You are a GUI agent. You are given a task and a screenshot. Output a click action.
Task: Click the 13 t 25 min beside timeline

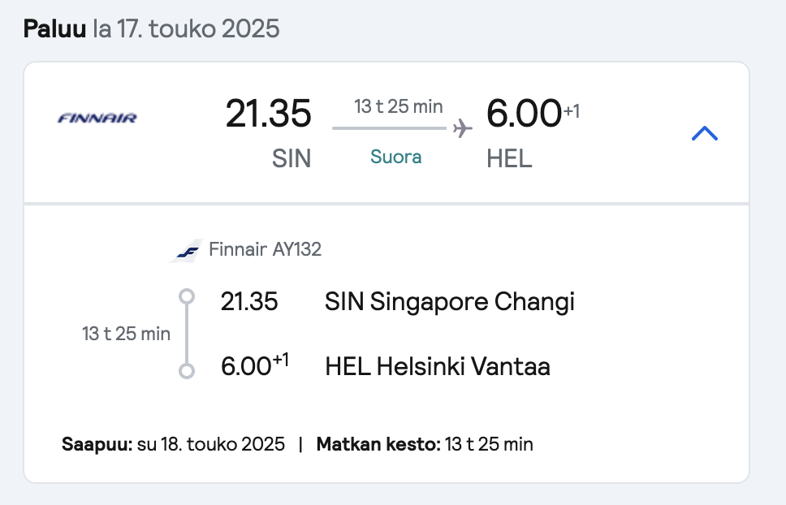[x=127, y=334]
